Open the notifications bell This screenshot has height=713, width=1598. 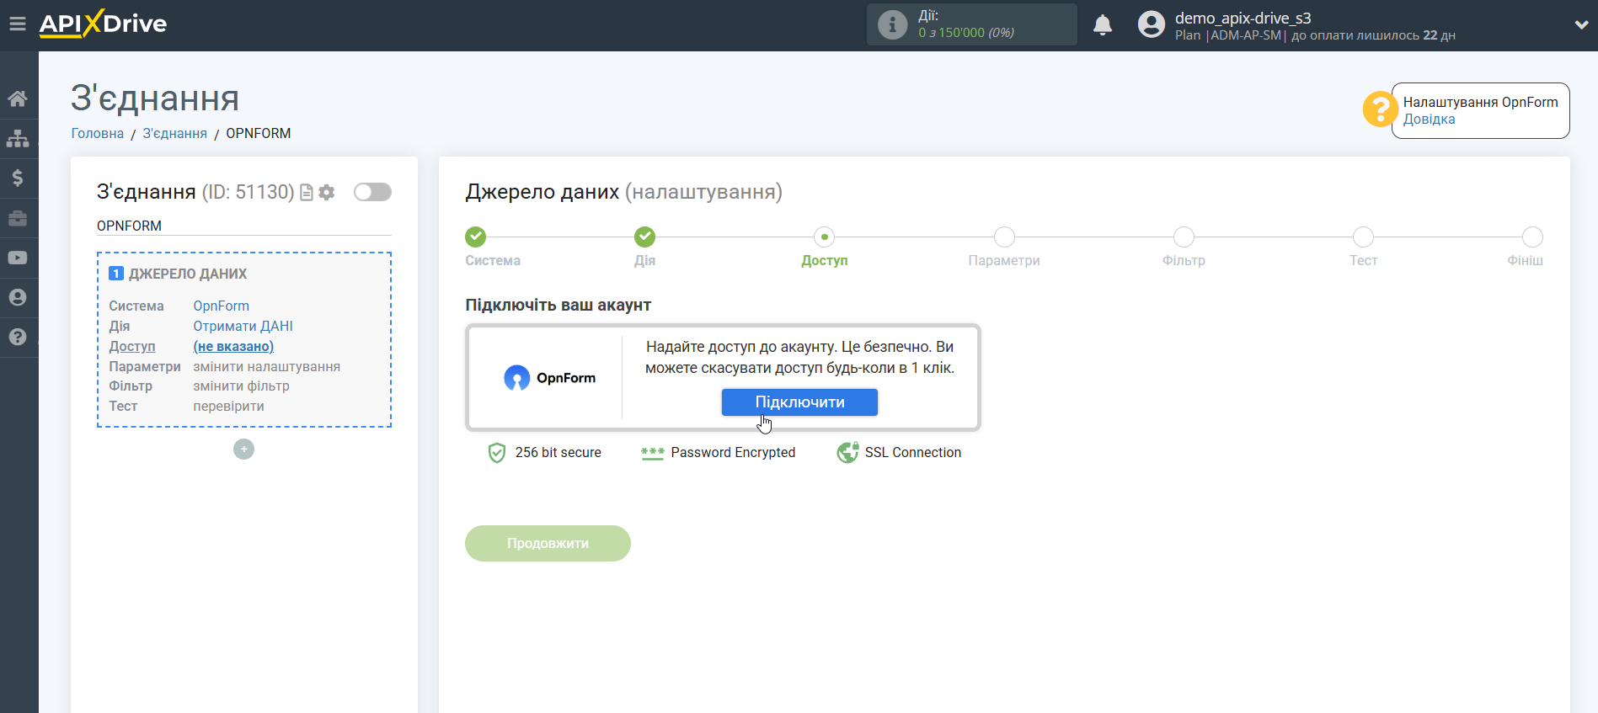[1103, 25]
